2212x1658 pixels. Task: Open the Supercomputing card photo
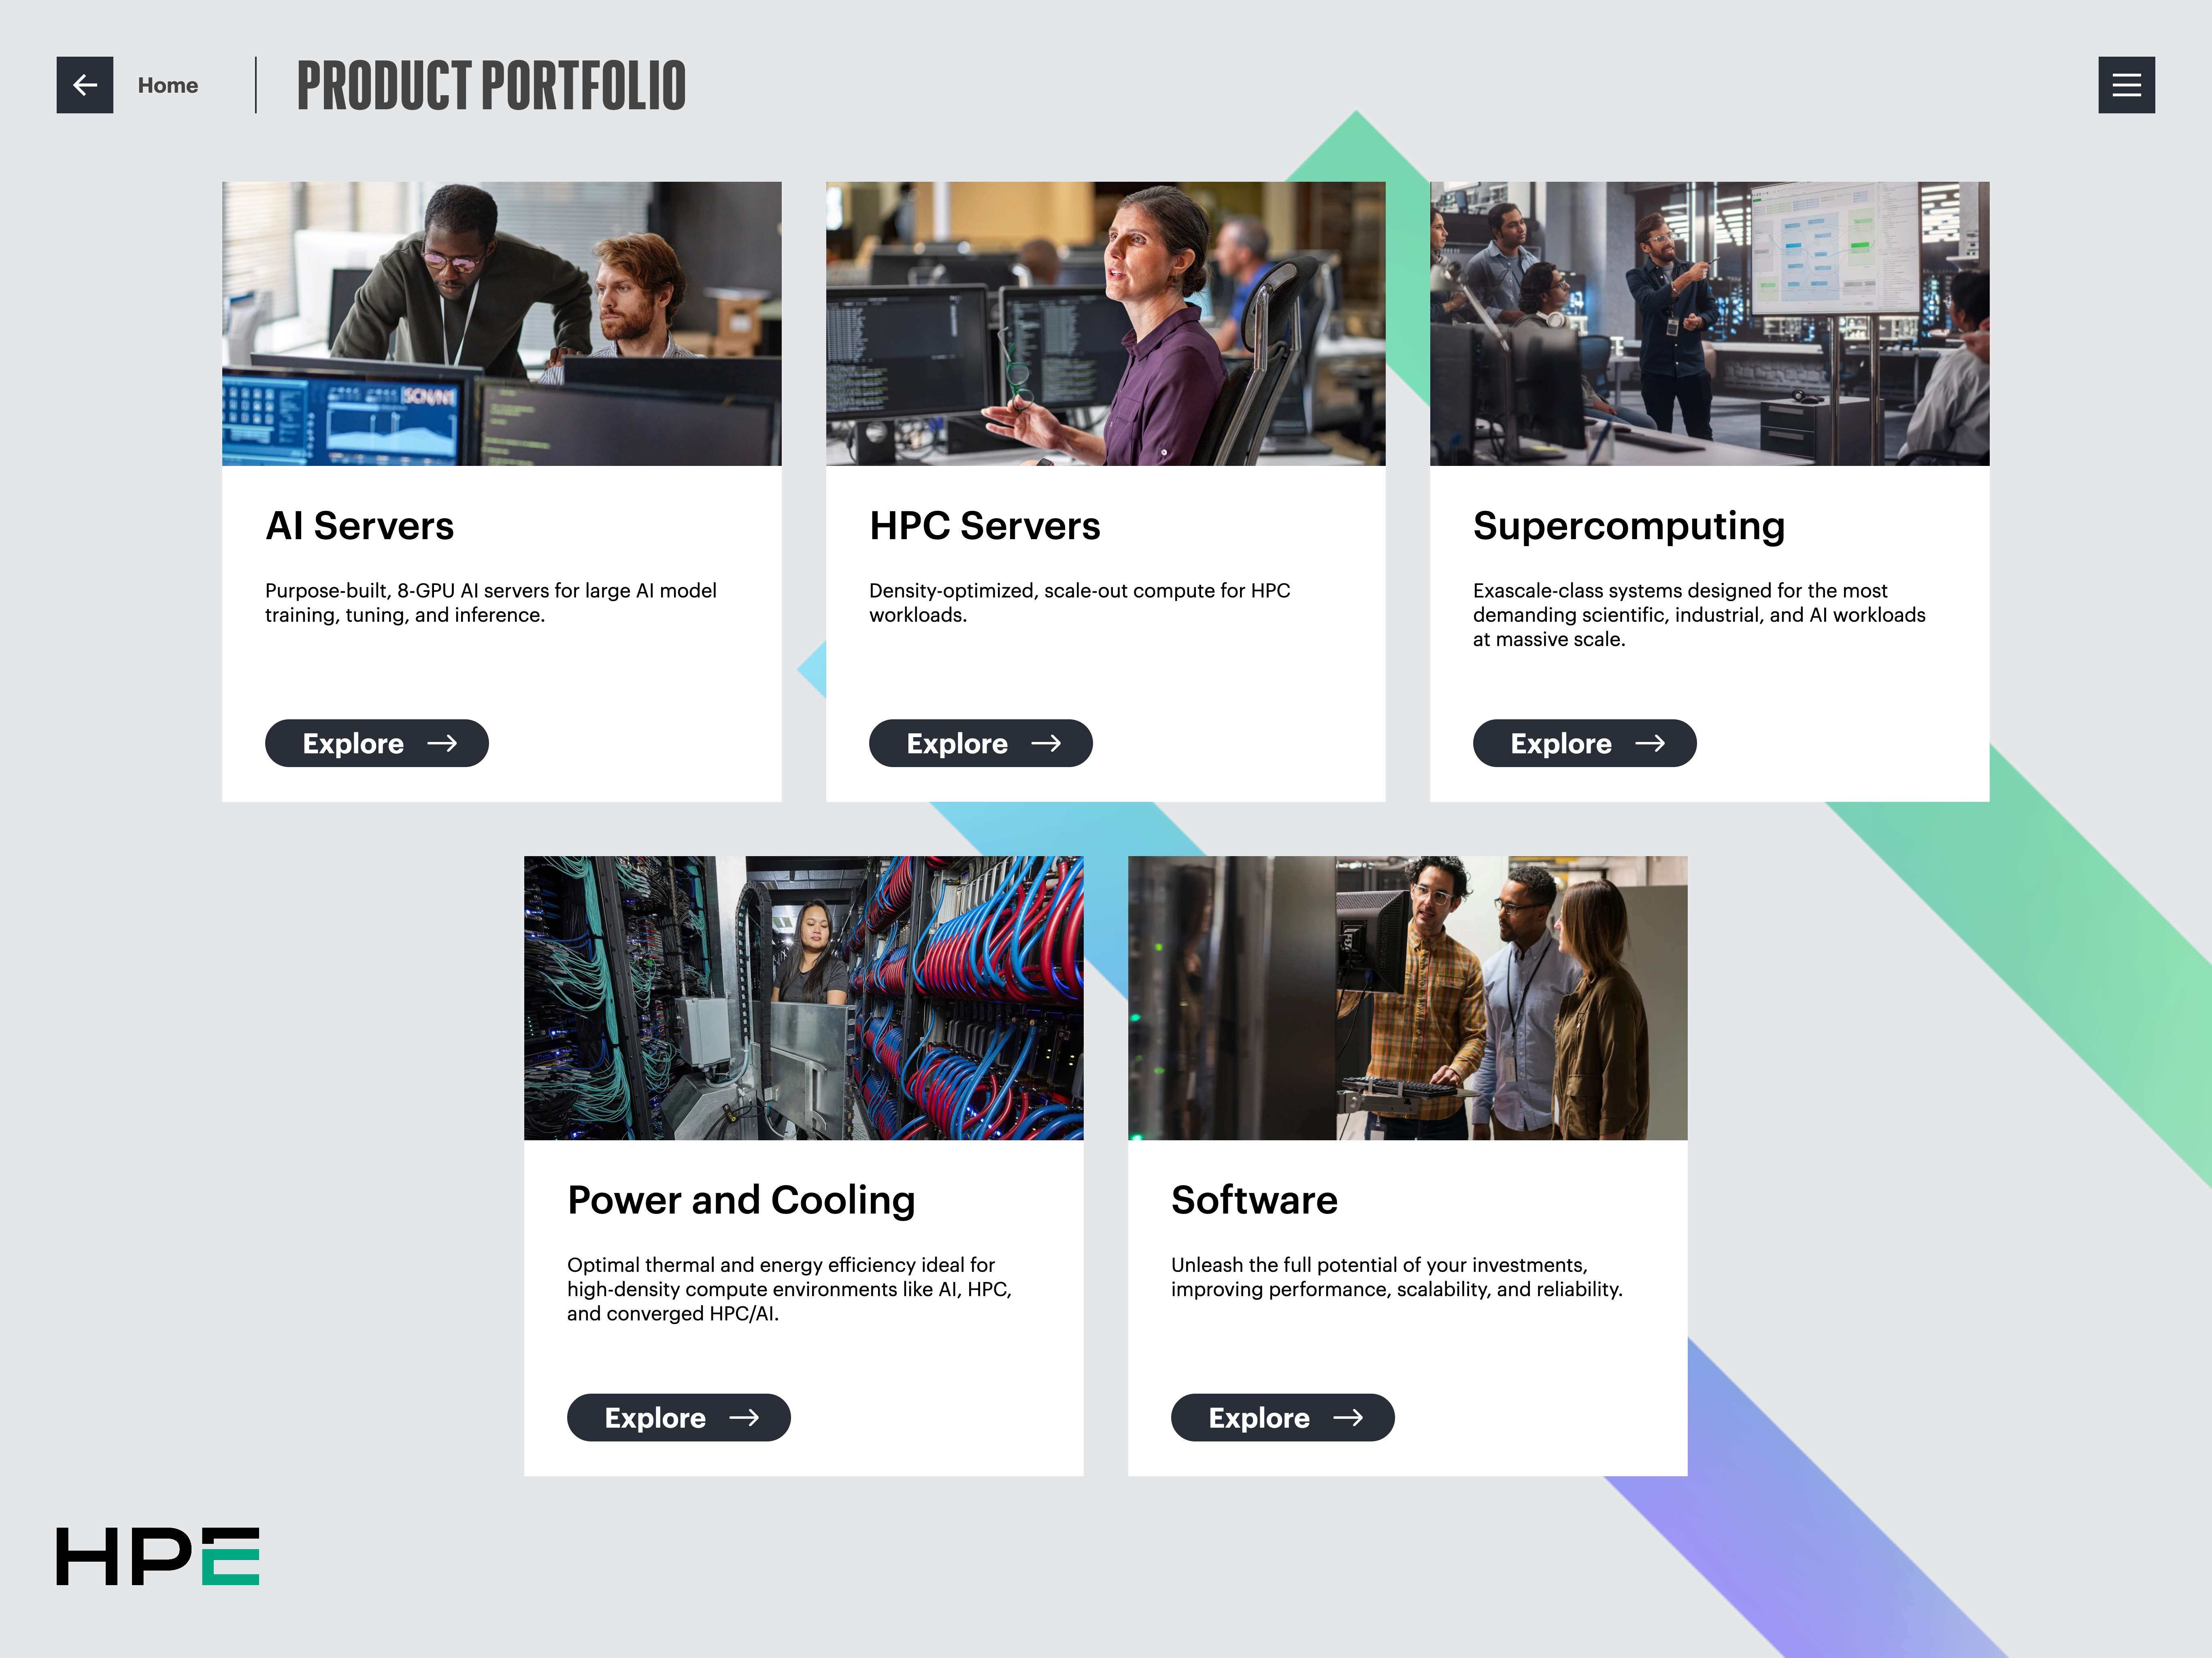pyautogui.click(x=1710, y=324)
